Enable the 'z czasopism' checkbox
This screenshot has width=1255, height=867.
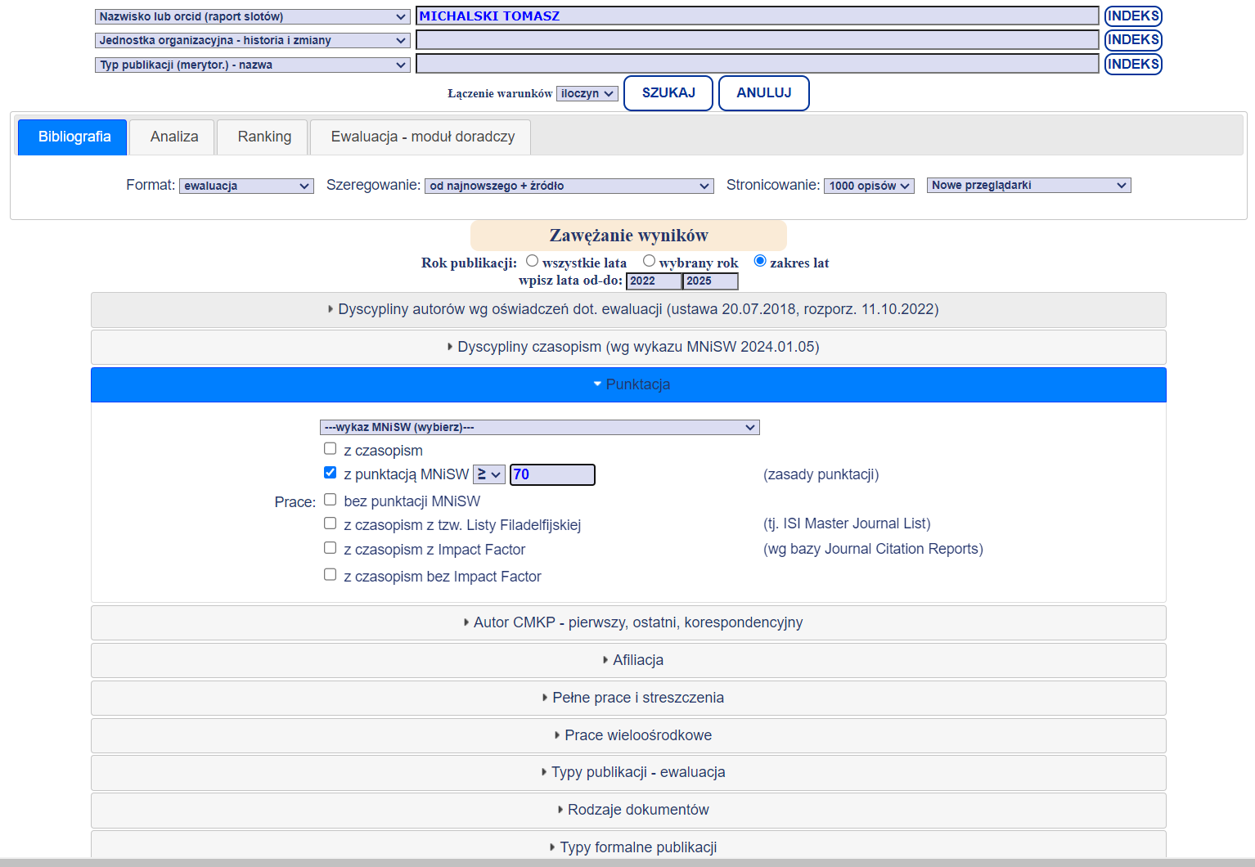click(x=331, y=448)
